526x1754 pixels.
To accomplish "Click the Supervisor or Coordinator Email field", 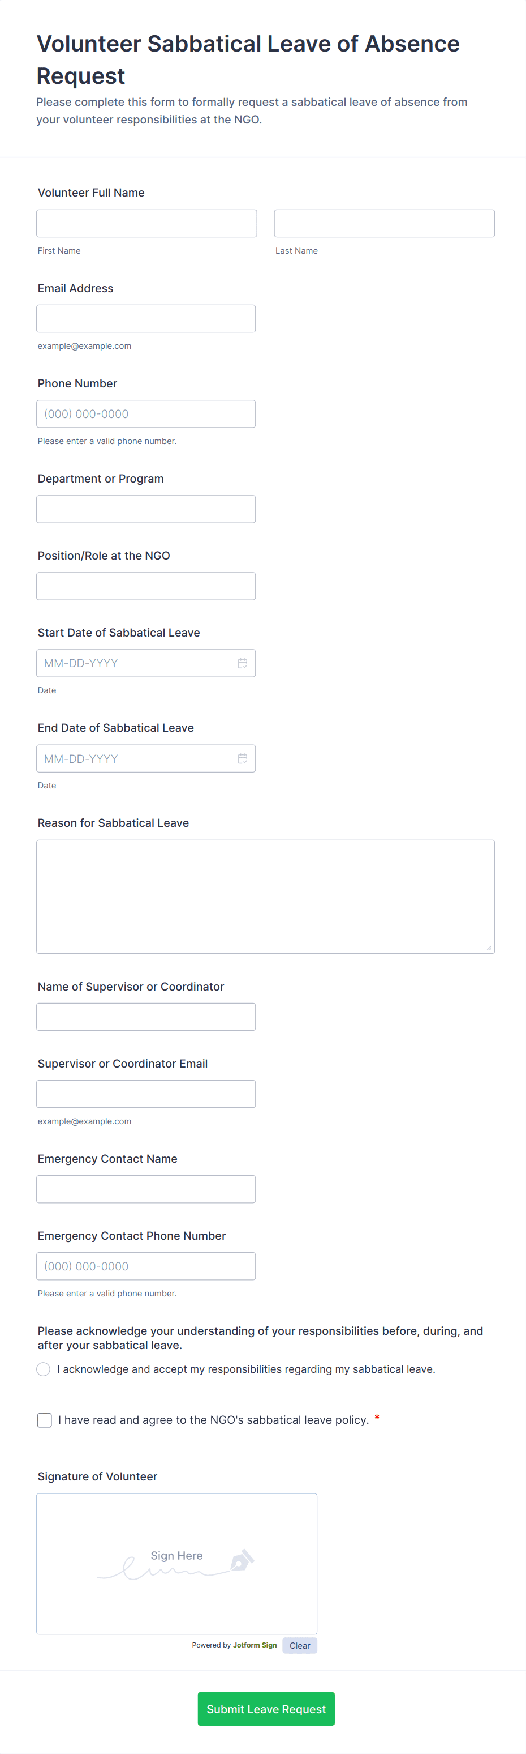I will coord(146,1094).
